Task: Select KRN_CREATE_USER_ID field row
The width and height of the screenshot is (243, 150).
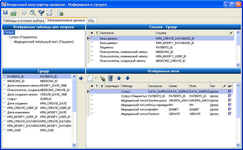Action: pos(37,108)
